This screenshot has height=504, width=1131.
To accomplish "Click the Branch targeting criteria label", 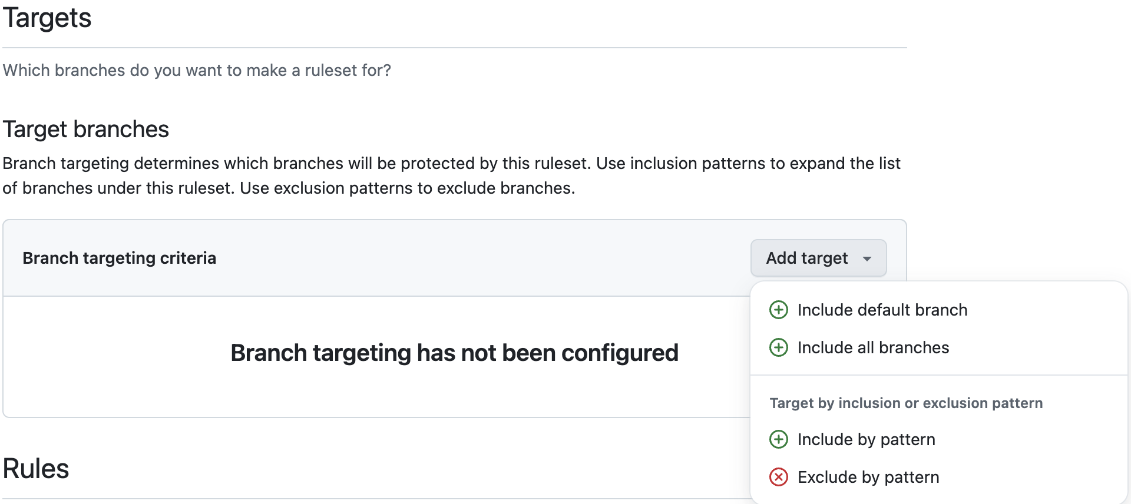I will (x=120, y=258).
